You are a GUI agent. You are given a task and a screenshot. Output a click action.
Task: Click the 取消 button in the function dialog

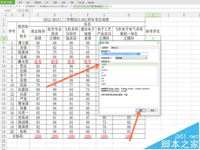(x=152, y=110)
